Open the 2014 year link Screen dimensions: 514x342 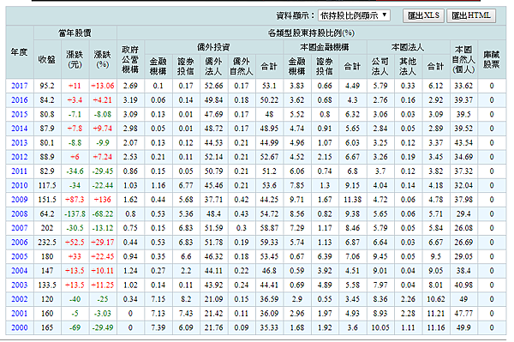20,129
